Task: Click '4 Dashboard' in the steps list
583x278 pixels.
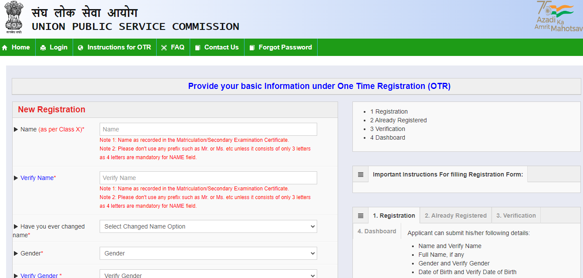Action: pos(388,137)
